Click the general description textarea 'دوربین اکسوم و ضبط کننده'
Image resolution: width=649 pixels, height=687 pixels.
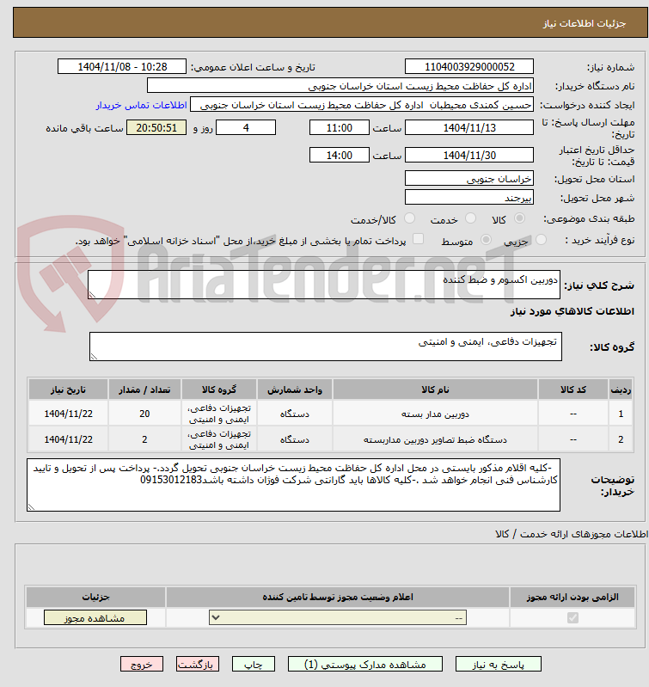(324, 285)
